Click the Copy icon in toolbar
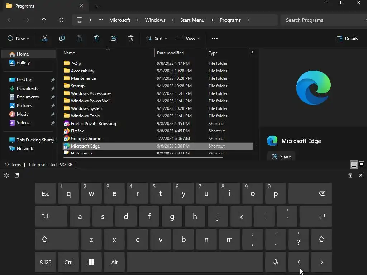 (62, 39)
